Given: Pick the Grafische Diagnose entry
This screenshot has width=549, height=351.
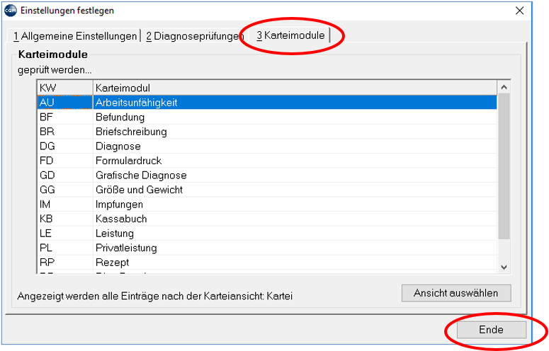Looking at the screenshot, I should [x=267, y=175].
